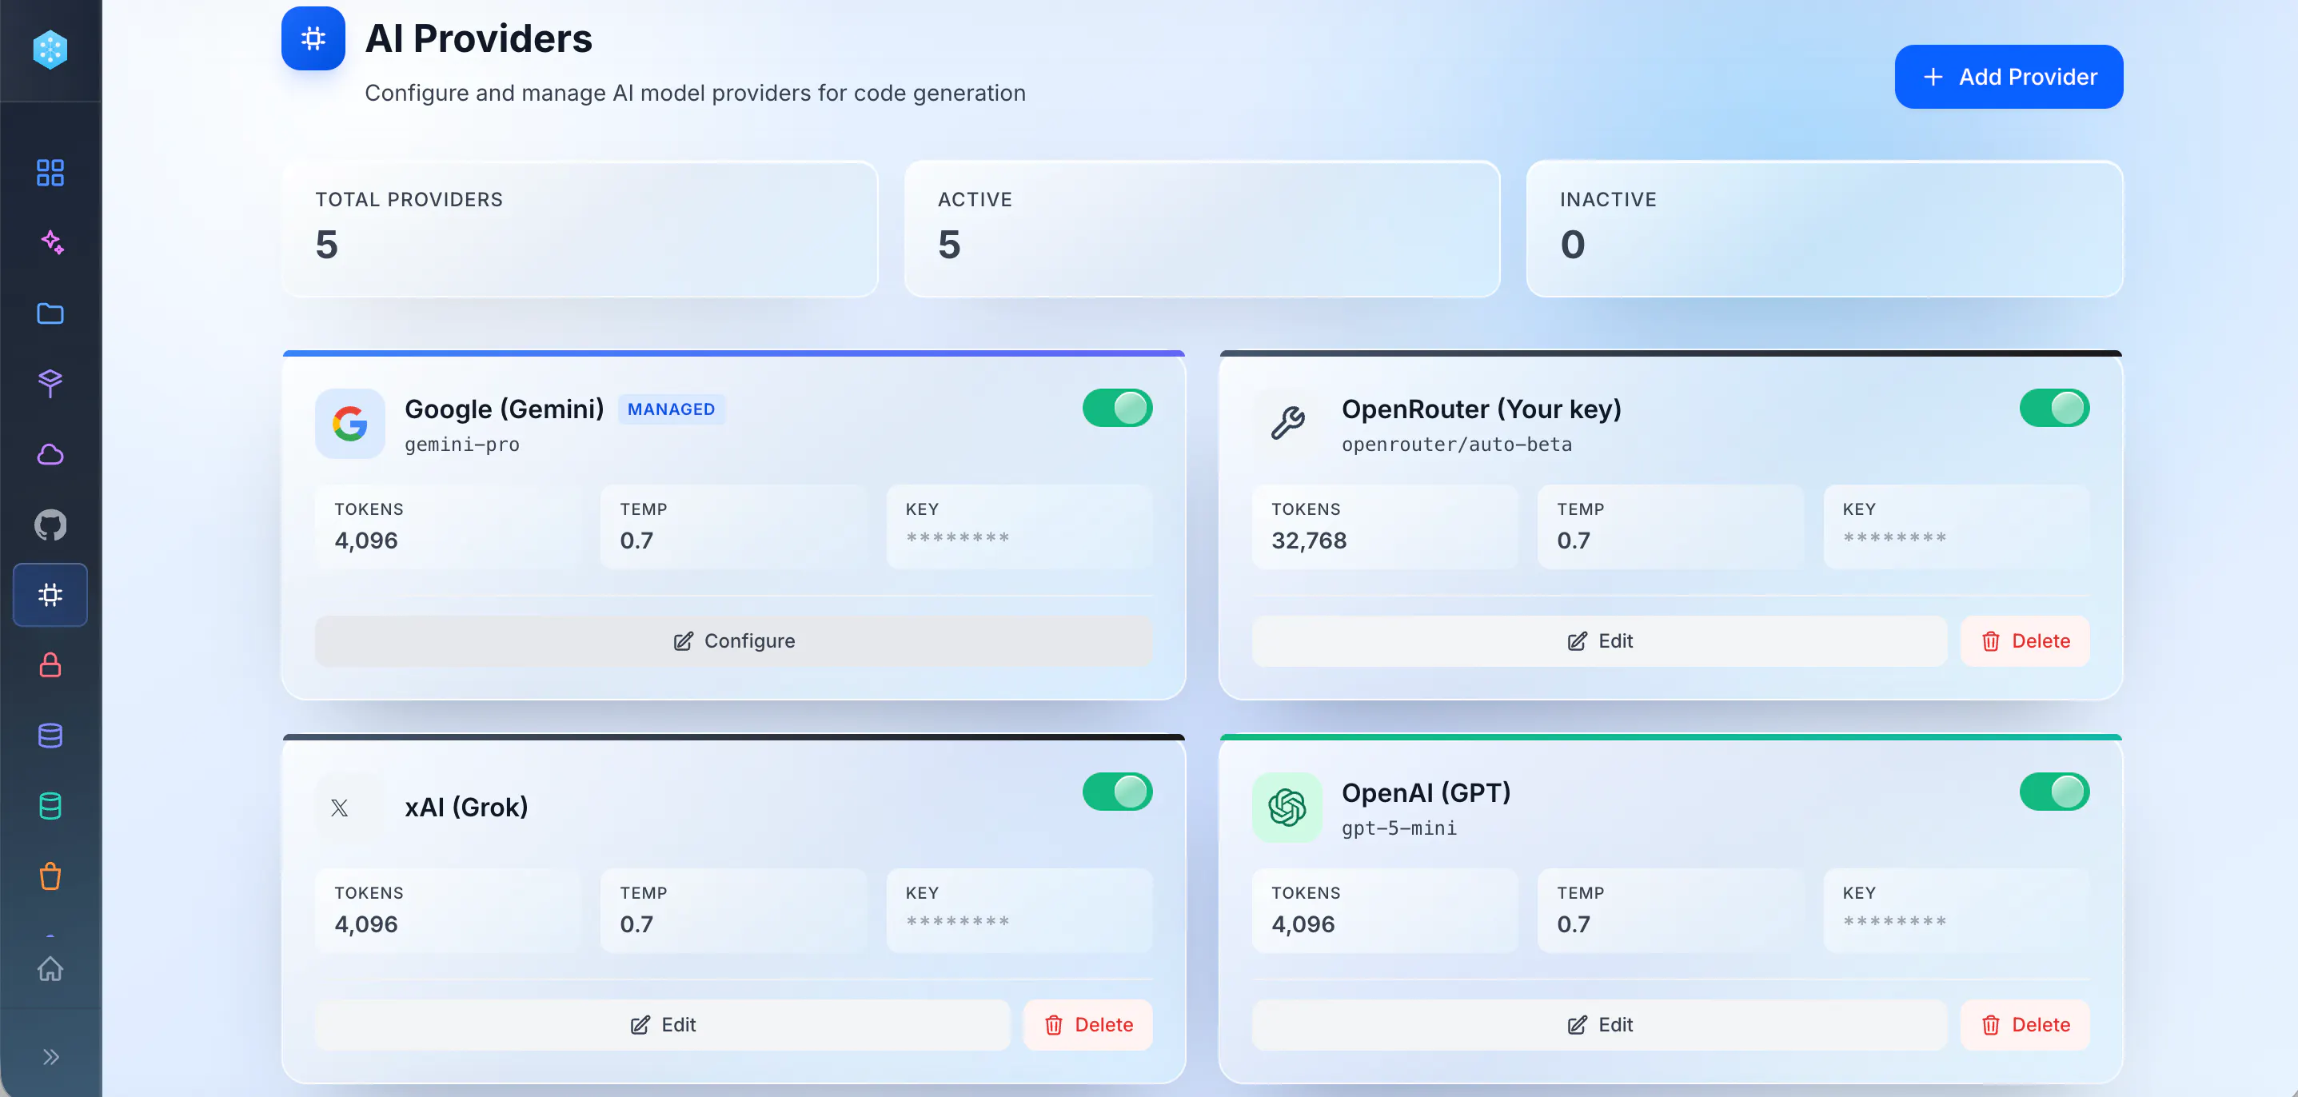Toggle off the Google (Gemini) provider
The image size is (2298, 1097).
(x=1117, y=409)
